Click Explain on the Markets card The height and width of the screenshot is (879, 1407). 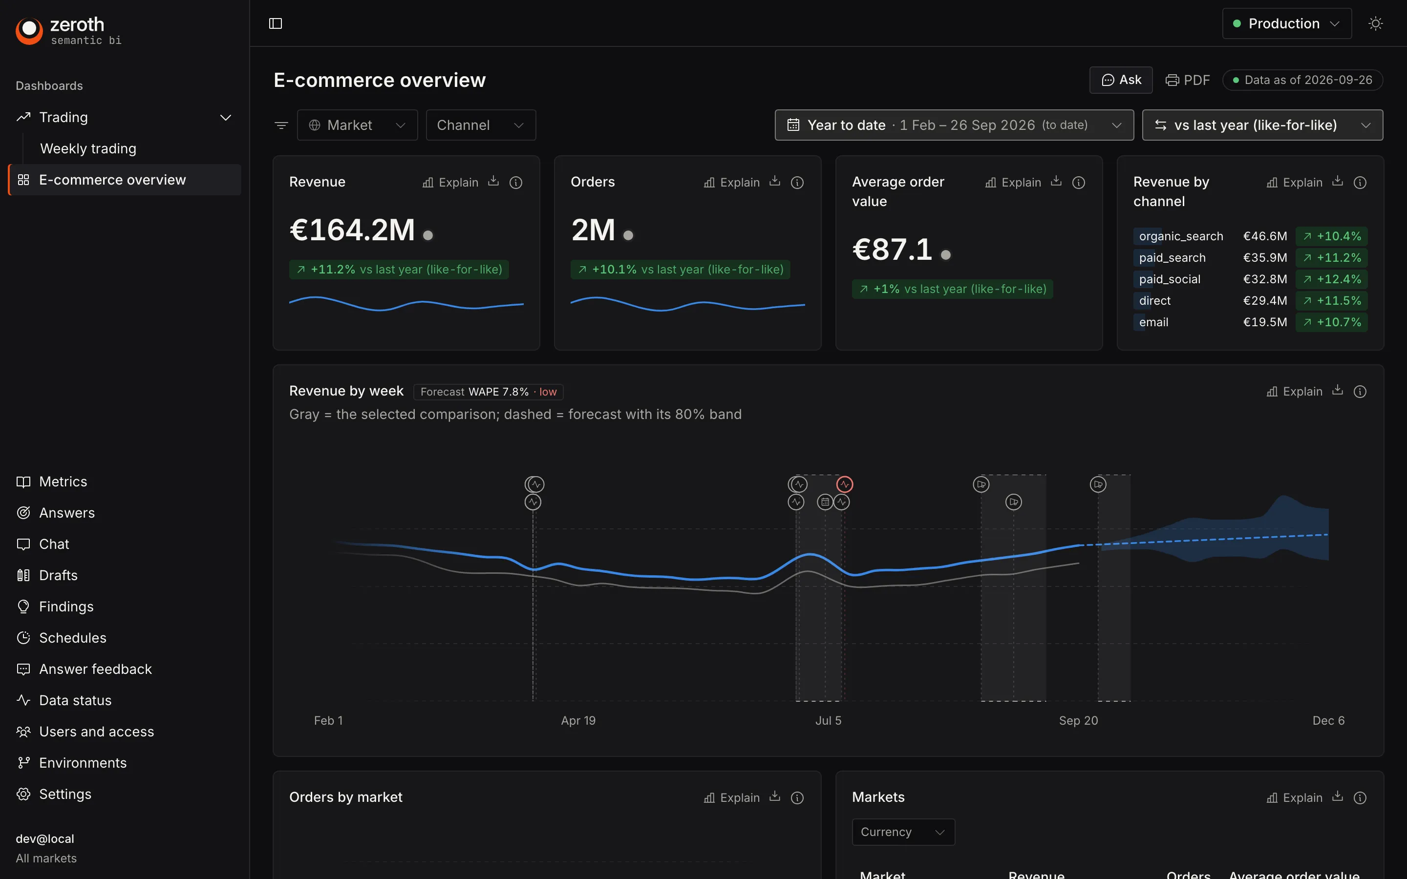coord(1294,797)
